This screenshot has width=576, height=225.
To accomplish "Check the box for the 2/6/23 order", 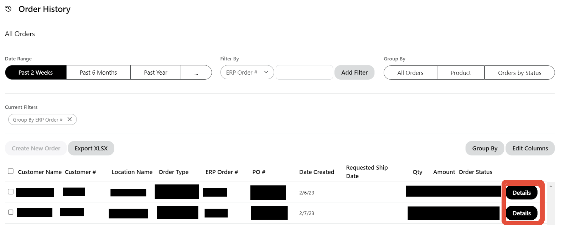I will coord(11,192).
